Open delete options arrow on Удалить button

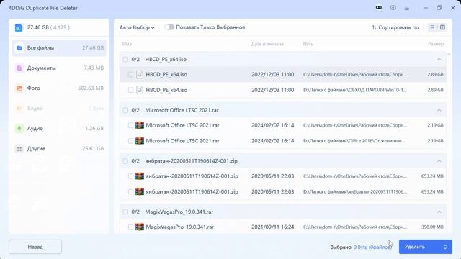click(445, 247)
